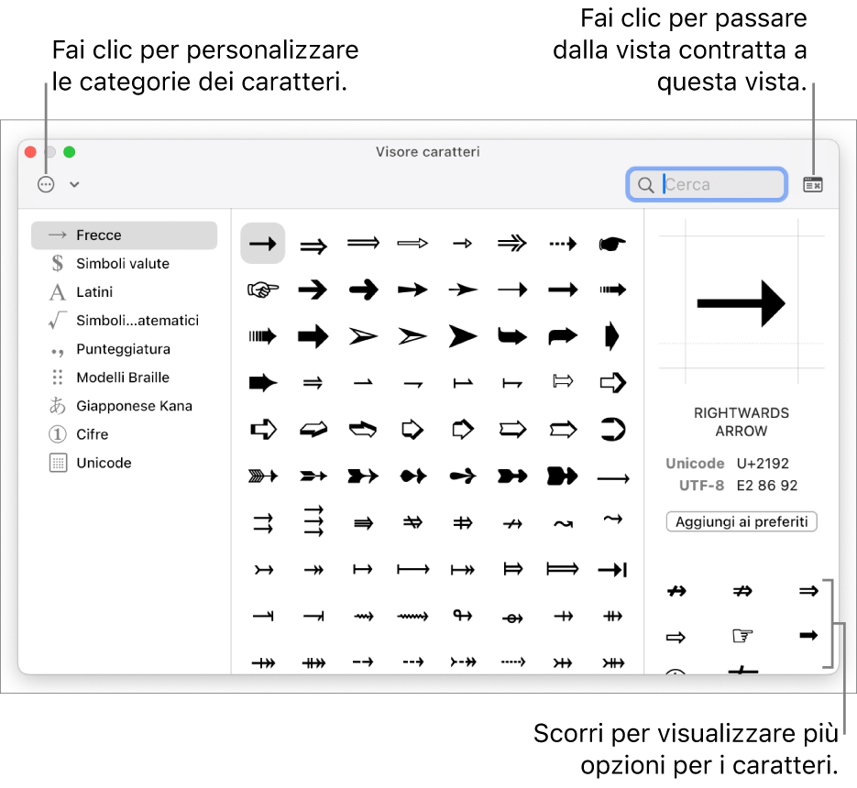Zoom the window with green button

point(69,152)
